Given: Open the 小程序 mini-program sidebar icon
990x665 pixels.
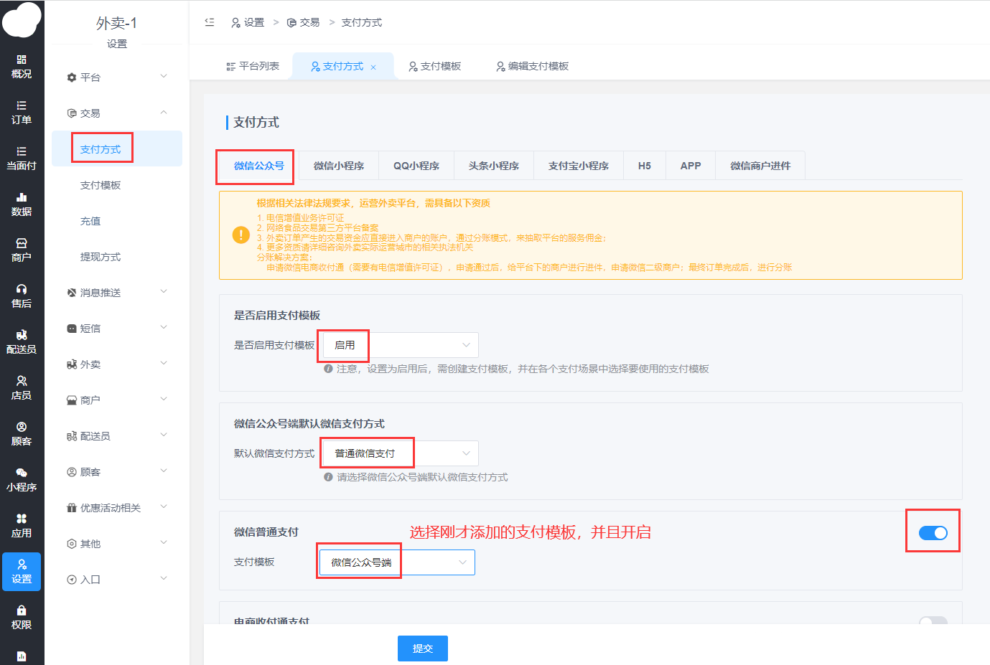Looking at the screenshot, I should pos(22,480).
